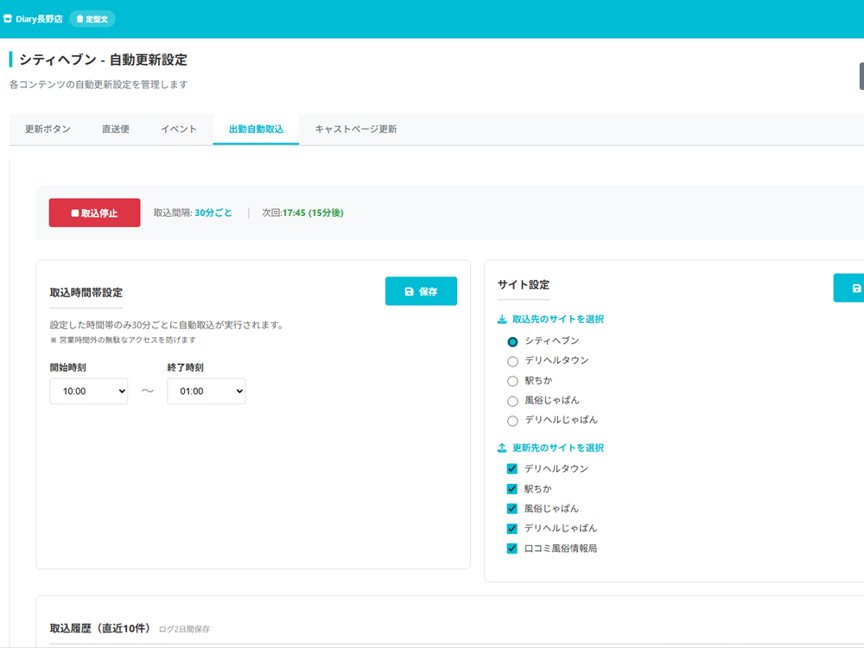The width and height of the screenshot is (864, 648).
Task: Select デリヘルタウン as the import source
Action: click(511, 360)
